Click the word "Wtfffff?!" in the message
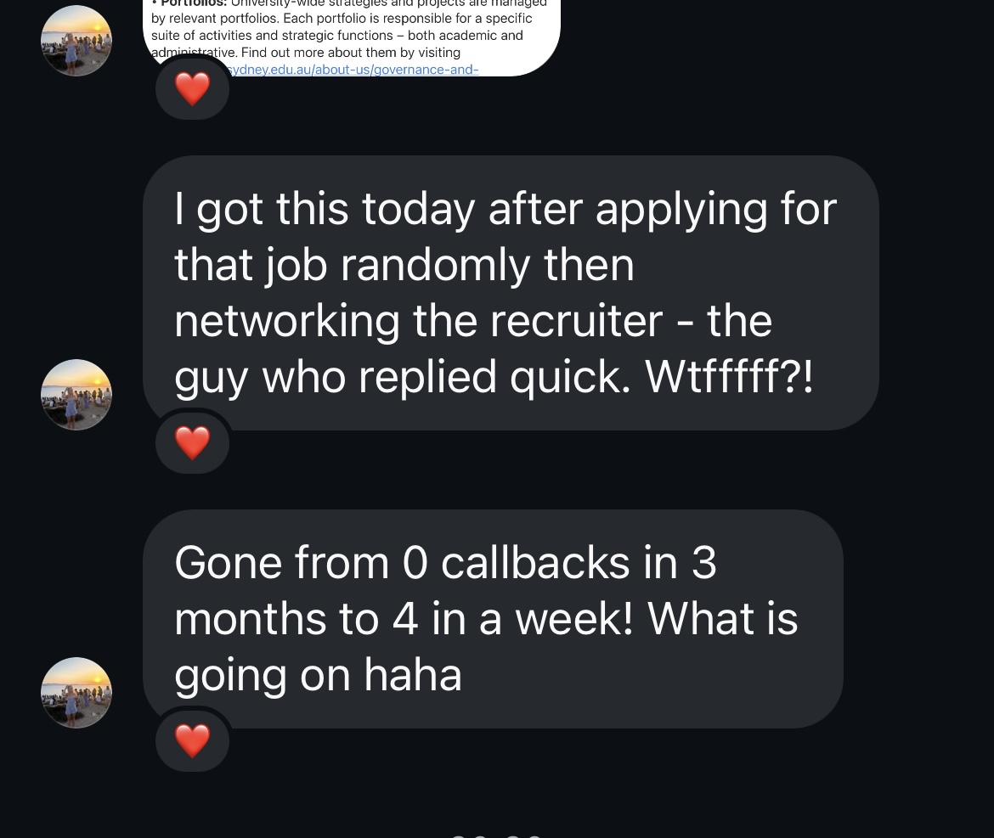This screenshot has height=838, width=994. click(729, 377)
